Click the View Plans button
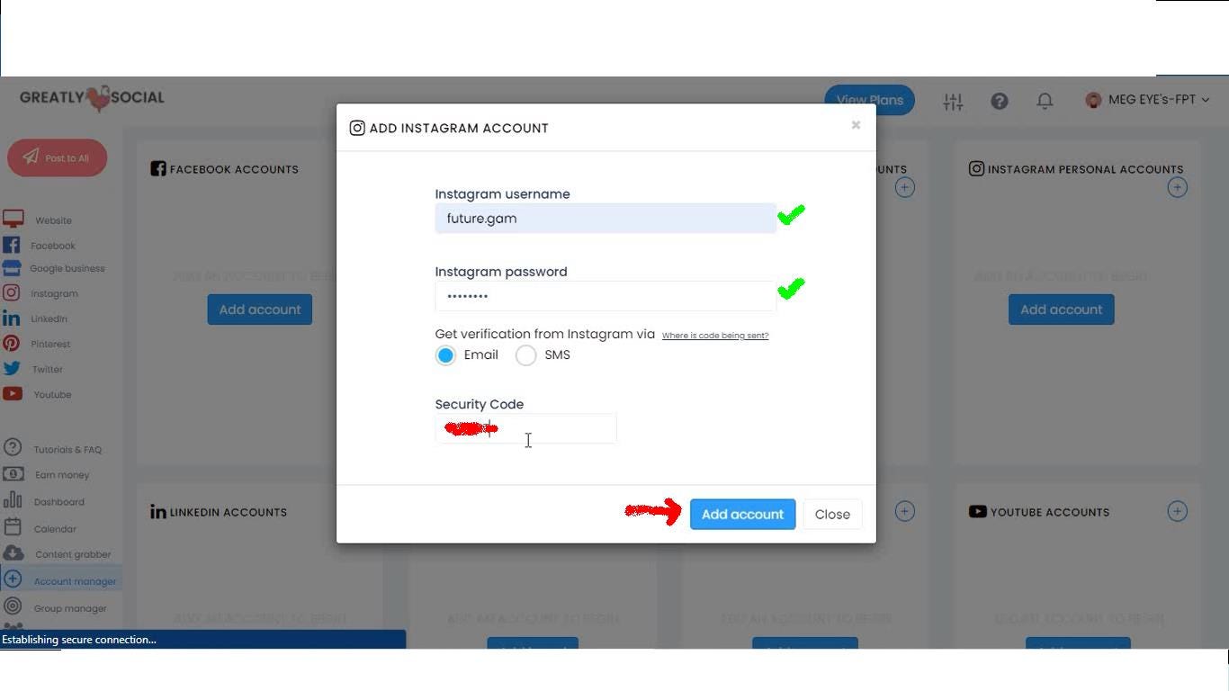Screen dimensions: 1229x691 pyautogui.click(x=869, y=100)
